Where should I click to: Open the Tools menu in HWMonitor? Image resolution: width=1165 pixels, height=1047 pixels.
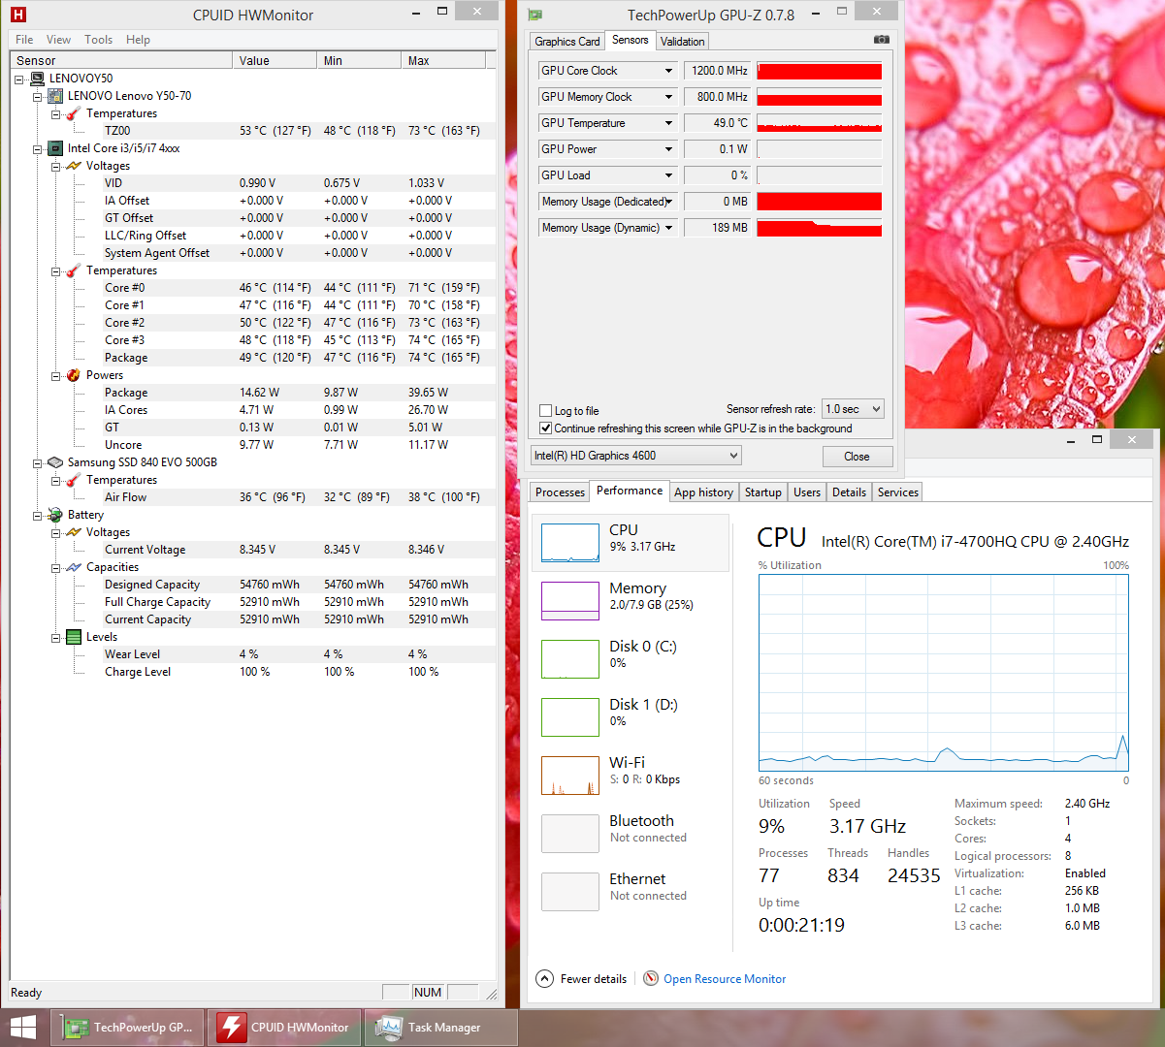coord(98,40)
